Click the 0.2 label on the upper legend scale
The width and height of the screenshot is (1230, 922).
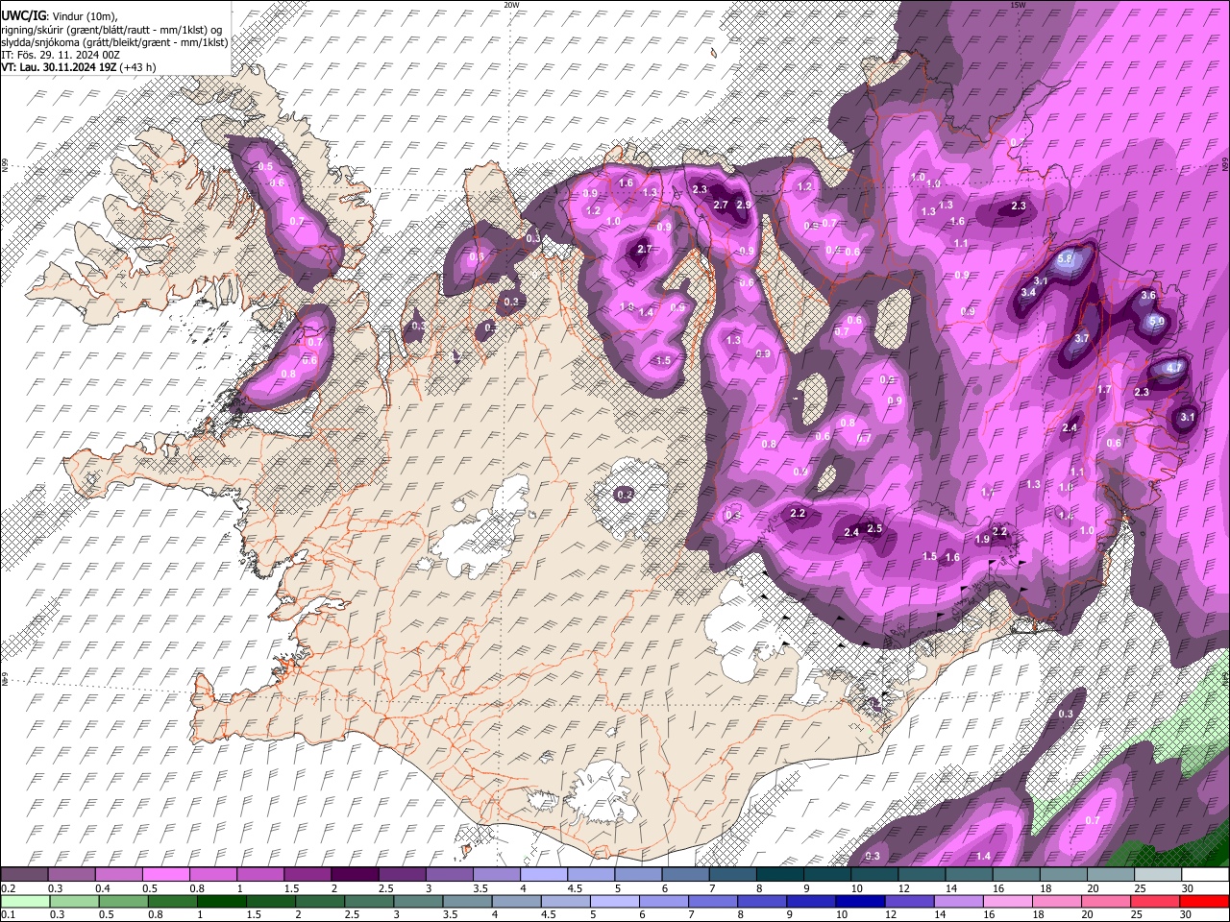8,888
